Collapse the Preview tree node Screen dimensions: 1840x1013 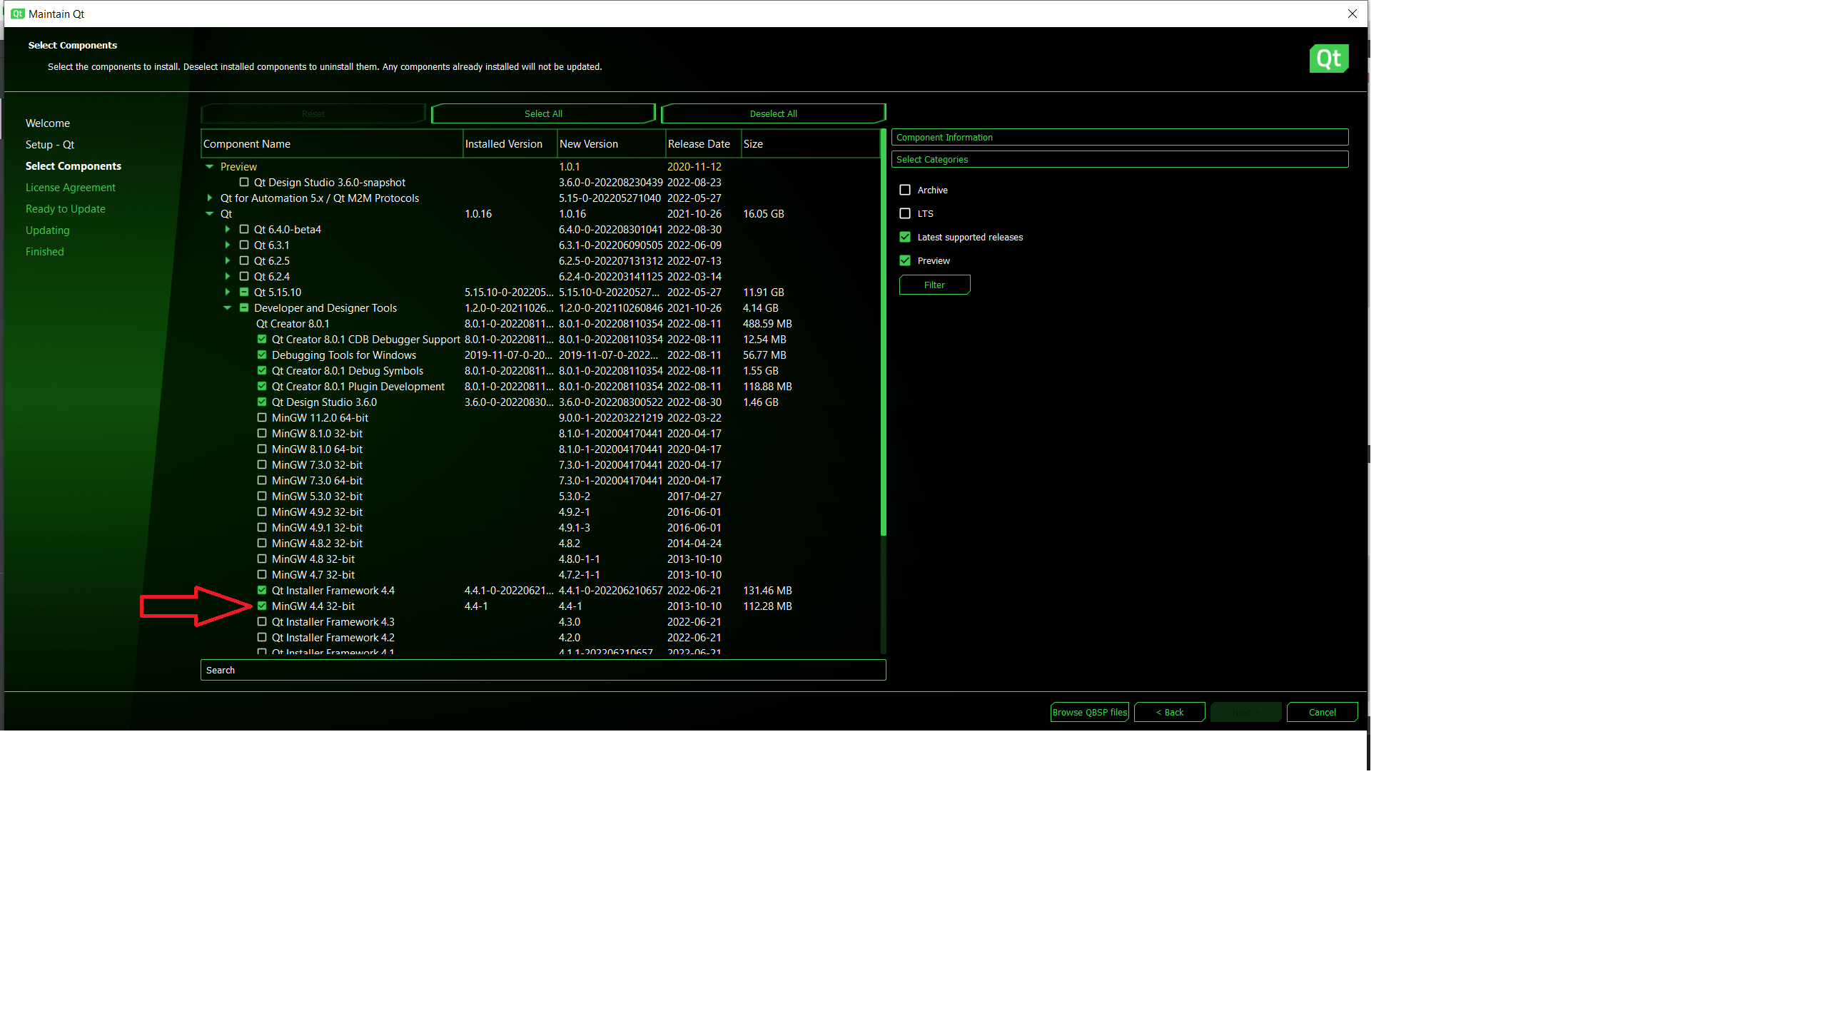pyautogui.click(x=209, y=166)
